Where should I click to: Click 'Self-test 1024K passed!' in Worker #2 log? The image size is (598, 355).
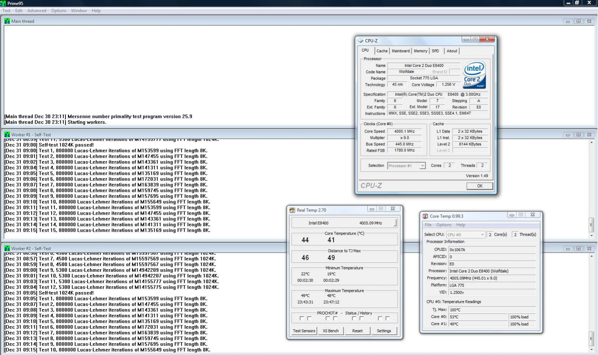point(66,293)
